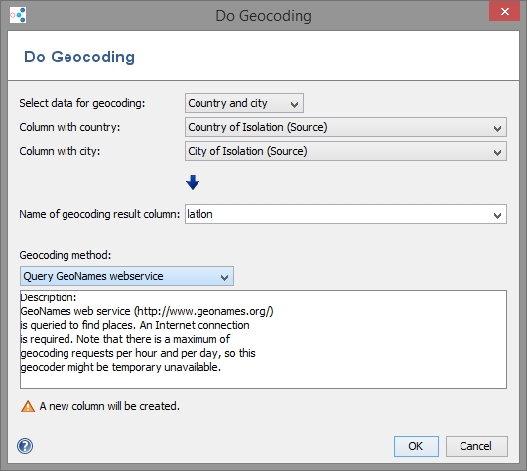Dismiss the dialog with Cancel button
Image resolution: width=527 pixels, height=471 pixels.
pos(476,446)
